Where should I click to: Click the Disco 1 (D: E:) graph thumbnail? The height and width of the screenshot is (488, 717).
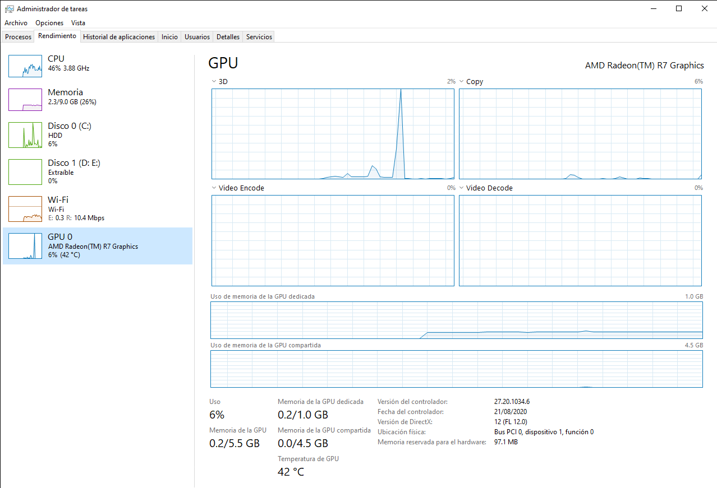pos(25,172)
